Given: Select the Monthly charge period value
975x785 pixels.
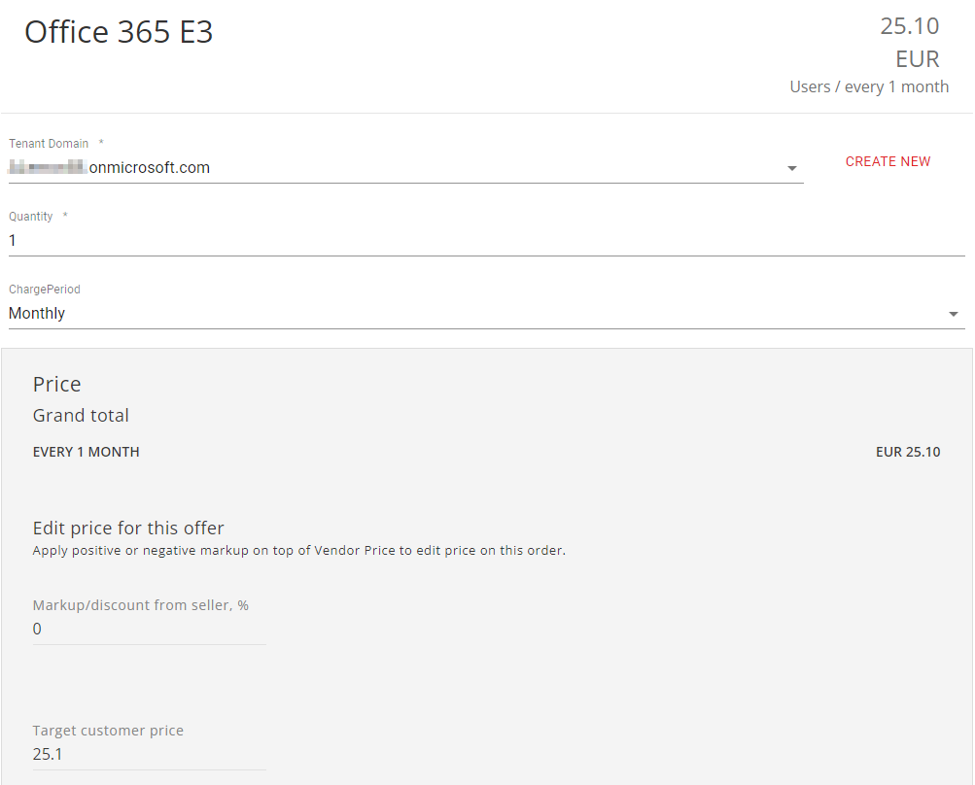Looking at the screenshot, I should [37, 313].
